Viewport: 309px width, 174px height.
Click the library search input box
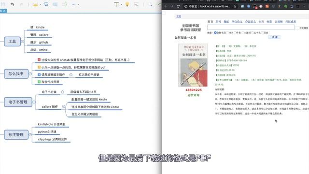tap(251, 27)
